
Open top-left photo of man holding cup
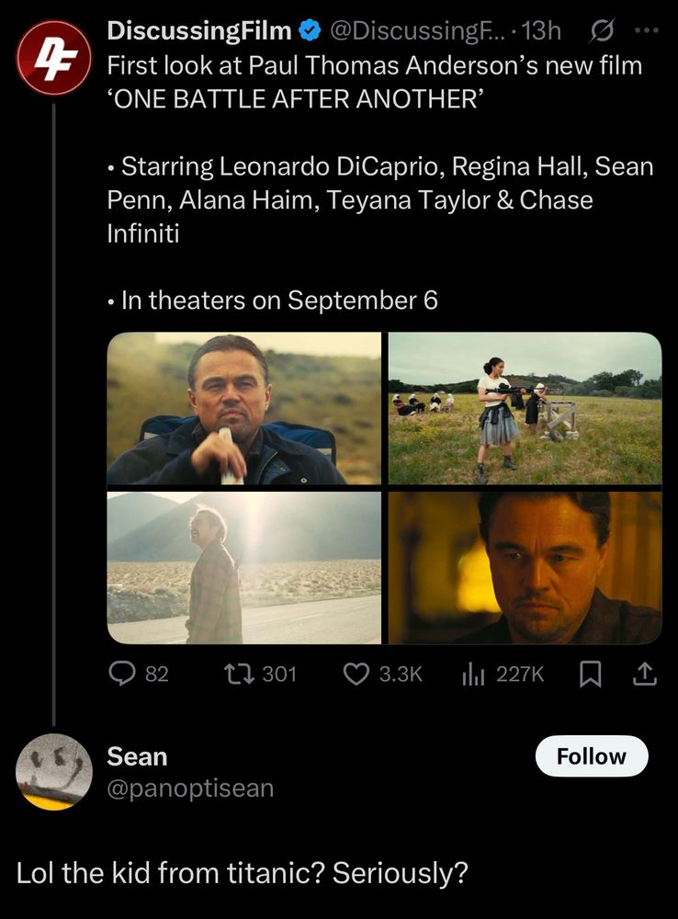pyautogui.click(x=244, y=409)
